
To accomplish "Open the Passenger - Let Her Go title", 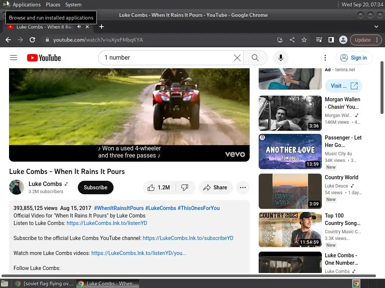I will coord(343,141).
